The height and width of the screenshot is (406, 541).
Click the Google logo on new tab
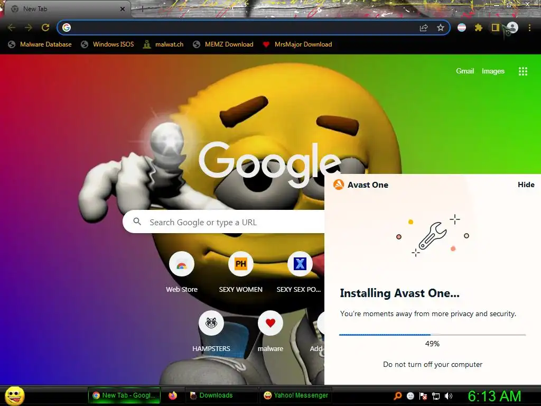coord(269,165)
